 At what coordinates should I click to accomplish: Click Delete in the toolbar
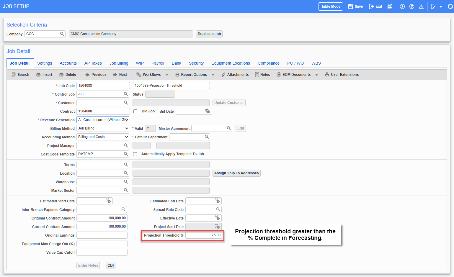pyautogui.click(x=67, y=75)
